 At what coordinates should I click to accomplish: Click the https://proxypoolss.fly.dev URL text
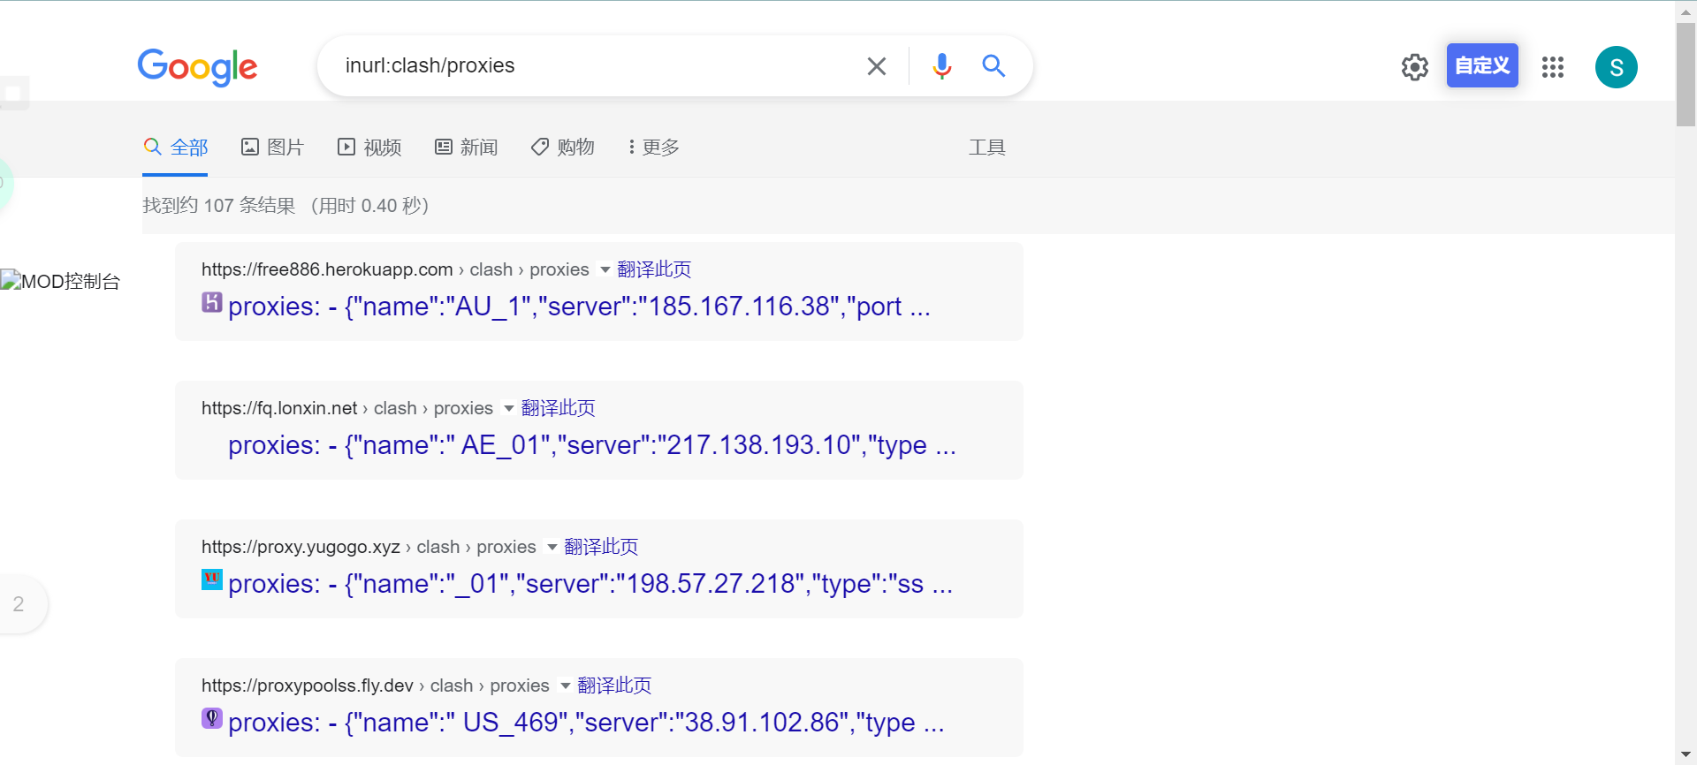[308, 685]
